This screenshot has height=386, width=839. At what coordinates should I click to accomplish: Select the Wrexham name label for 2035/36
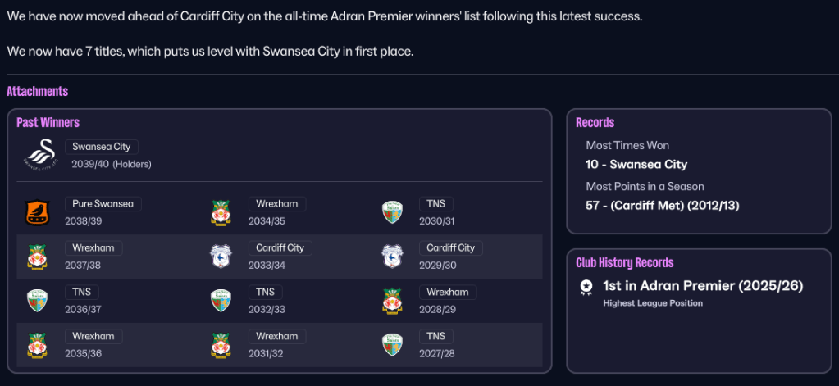click(x=93, y=336)
